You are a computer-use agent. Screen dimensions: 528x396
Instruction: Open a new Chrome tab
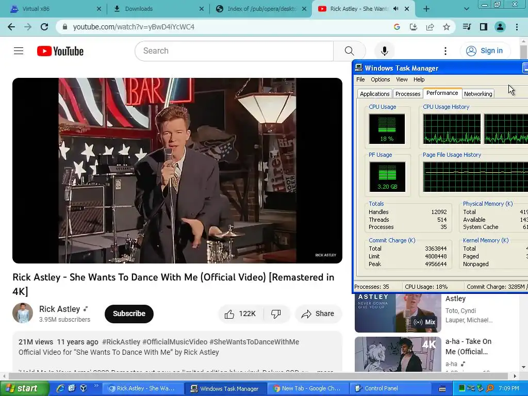coord(426,9)
